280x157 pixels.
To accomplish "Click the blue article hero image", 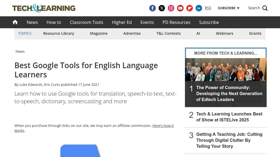I will point(80,151).
